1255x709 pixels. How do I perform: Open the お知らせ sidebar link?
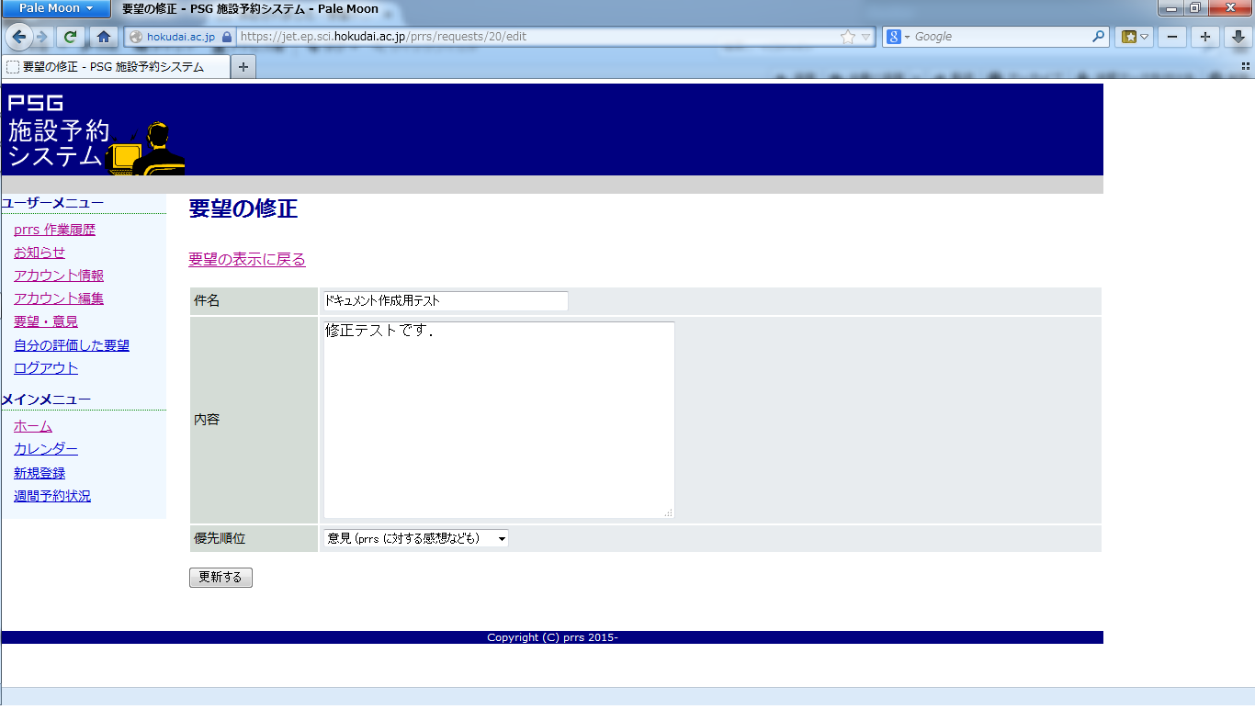(x=40, y=253)
